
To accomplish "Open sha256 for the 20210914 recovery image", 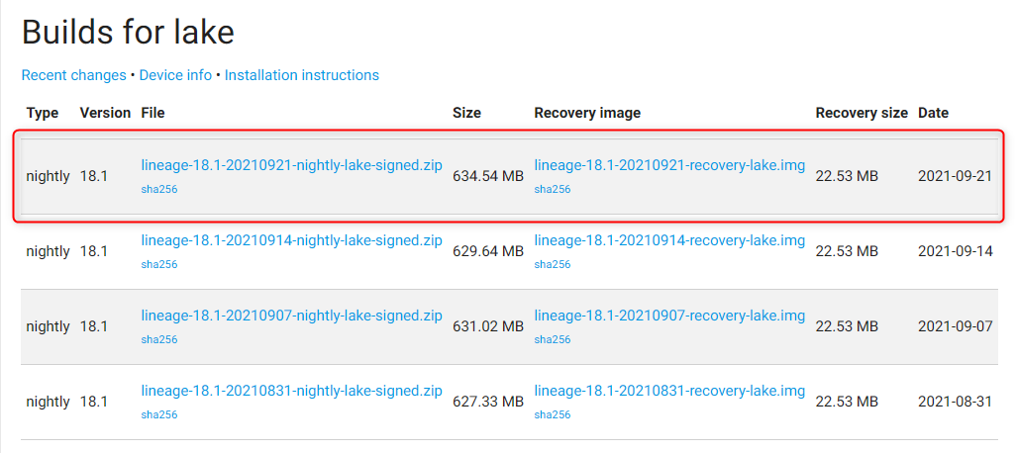I will coord(553,264).
